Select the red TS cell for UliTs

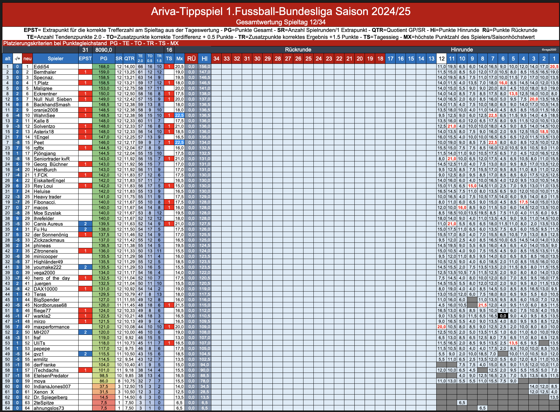point(169,343)
